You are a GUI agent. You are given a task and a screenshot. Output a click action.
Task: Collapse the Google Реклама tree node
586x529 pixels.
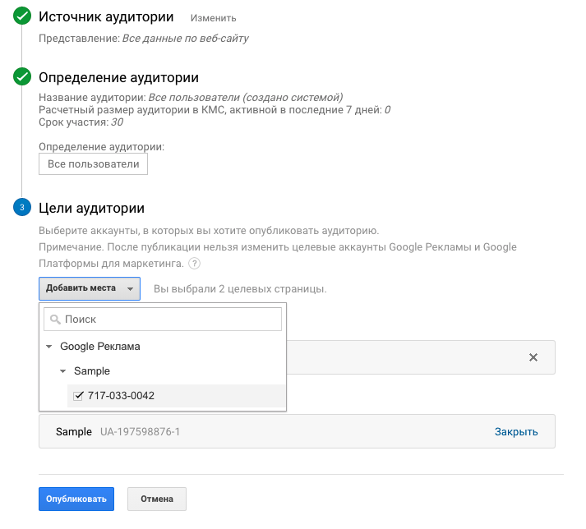click(x=50, y=347)
